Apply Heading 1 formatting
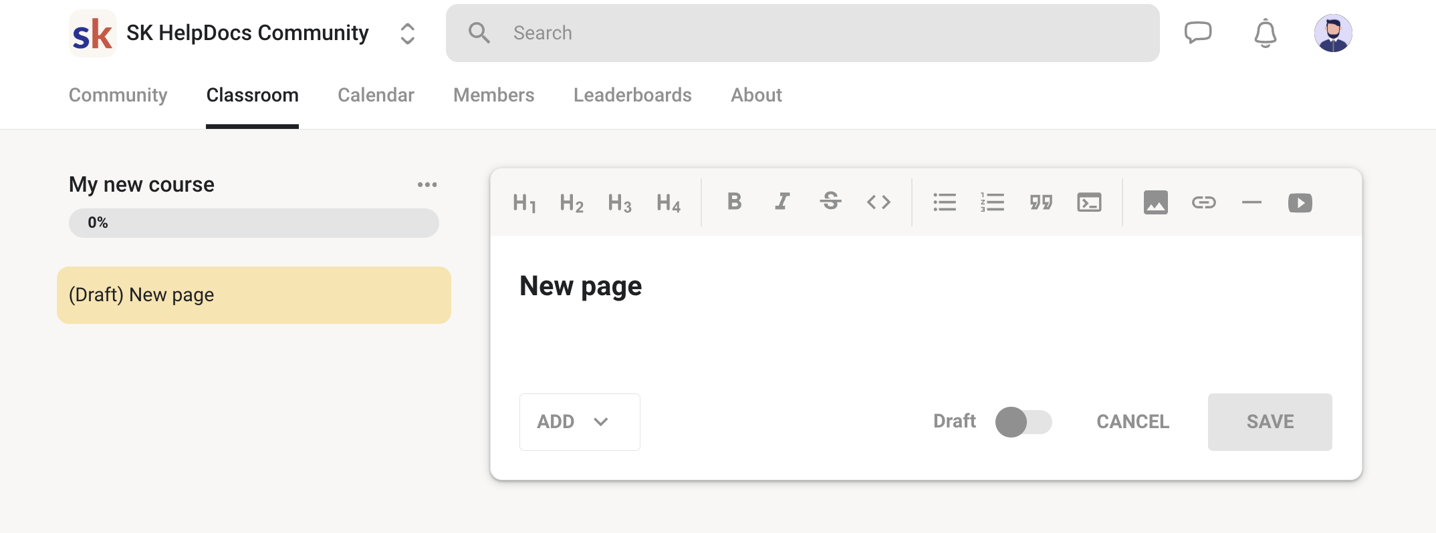 coord(524,202)
